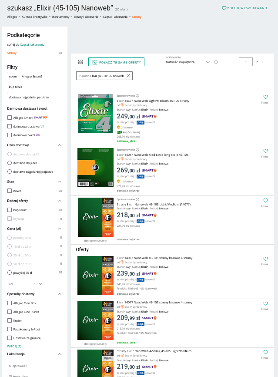Click the Monety coin icon on 249,00 zł offer
The width and height of the screenshot is (278, 377).
coord(118,127)
